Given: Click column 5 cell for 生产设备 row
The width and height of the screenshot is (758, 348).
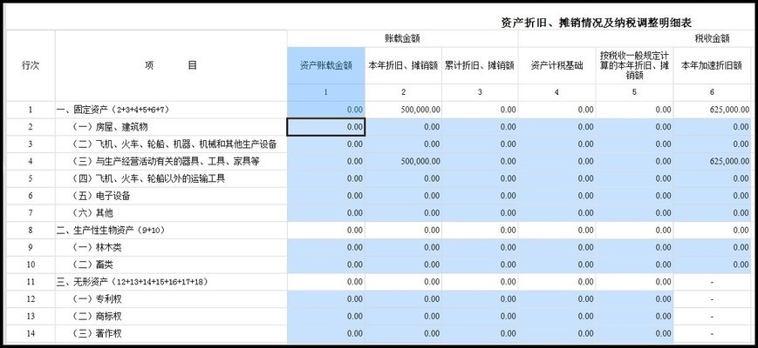Looking at the screenshot, I should [634, 144].
